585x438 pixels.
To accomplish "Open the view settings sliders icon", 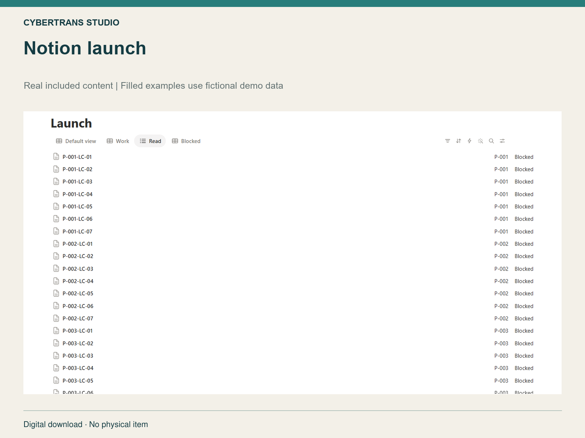I will 502,141.
